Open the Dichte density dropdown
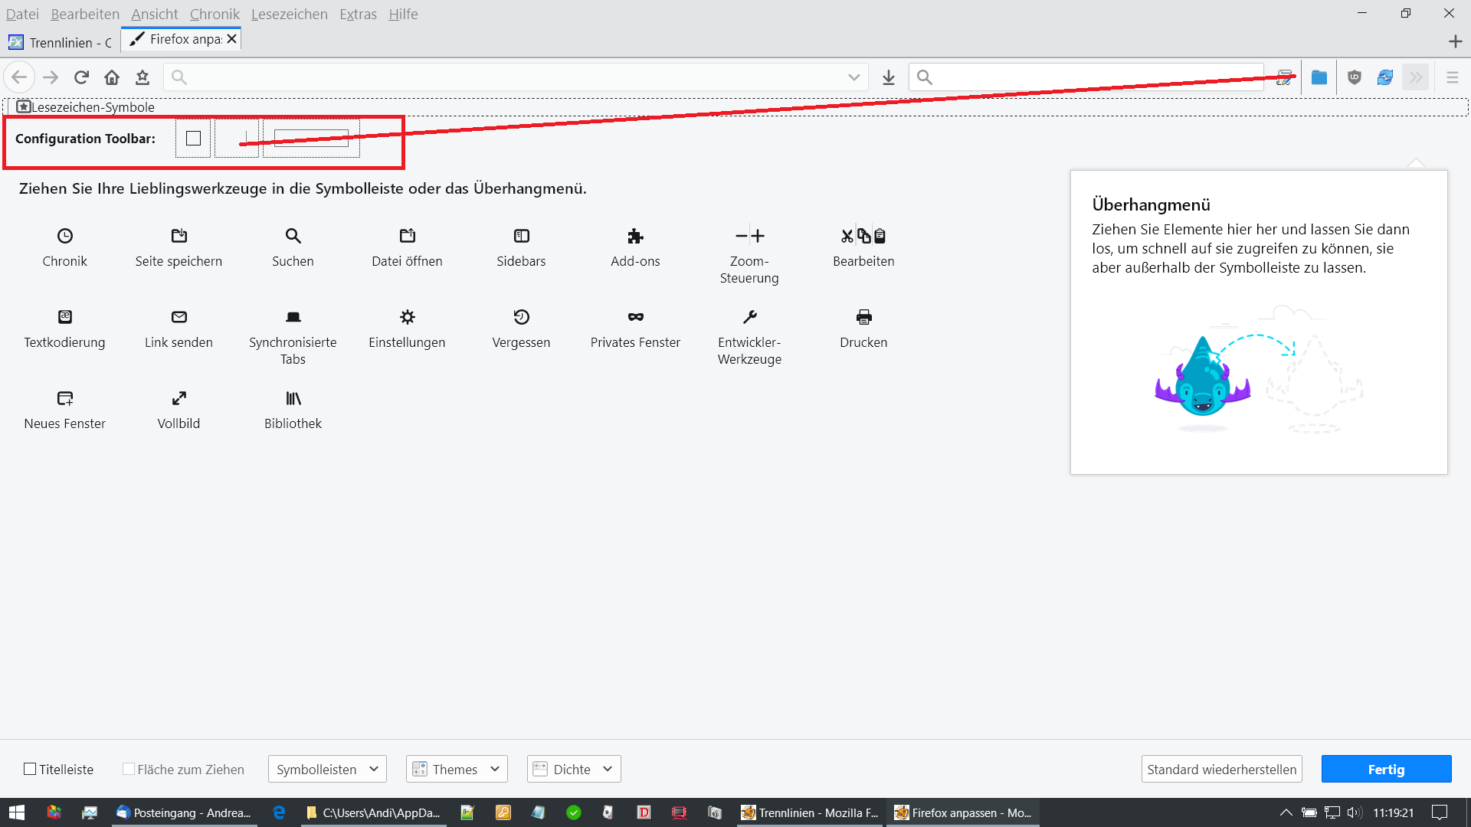Viewport: 1471px width, 827px height. coord(574,769)
